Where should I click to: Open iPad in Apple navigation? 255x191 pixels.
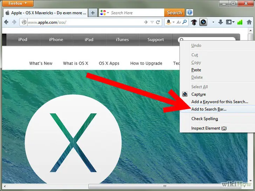pos(89,40)
